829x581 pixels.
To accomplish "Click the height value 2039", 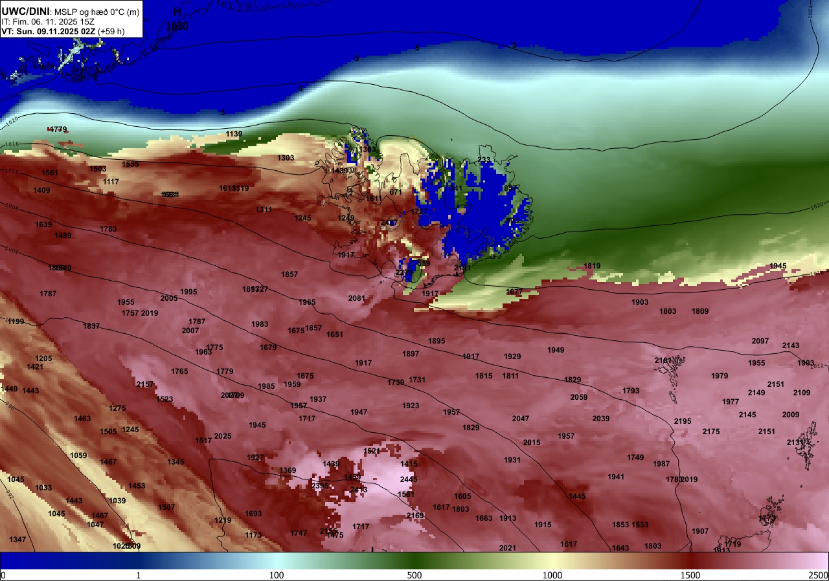I will point(601,419).
